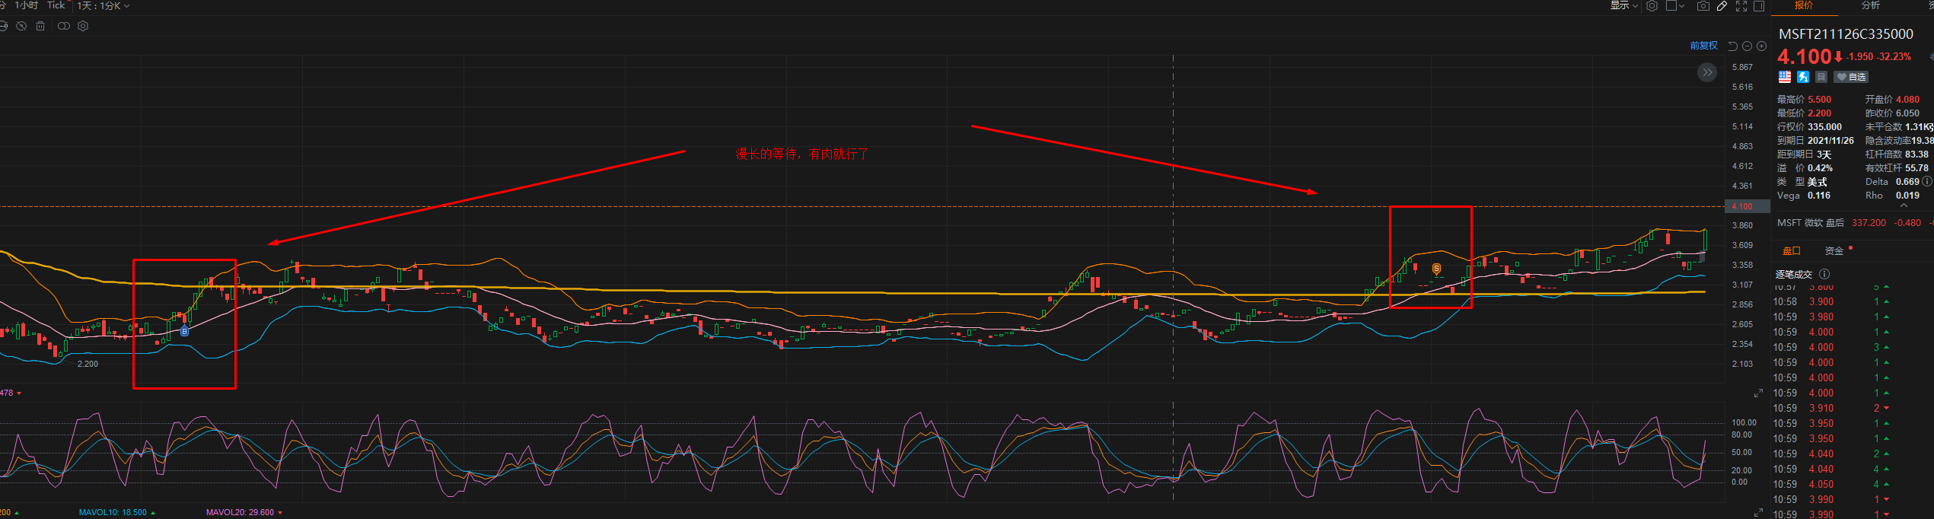Image resolution: width=1934 pixels, height=519 pixels.
Task: Click the gray note icon beside 自选
Action: click(1821, 77)
